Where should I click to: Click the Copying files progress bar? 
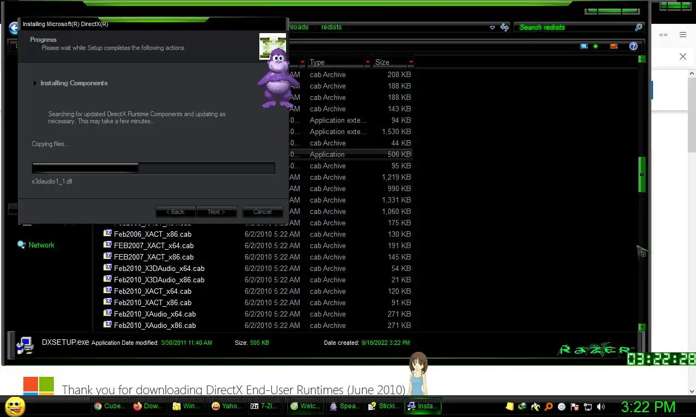(x=153, y=168)
